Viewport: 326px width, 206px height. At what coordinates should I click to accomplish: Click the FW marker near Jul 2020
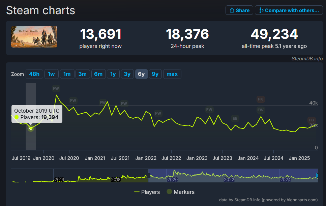[x=73, y=100]
